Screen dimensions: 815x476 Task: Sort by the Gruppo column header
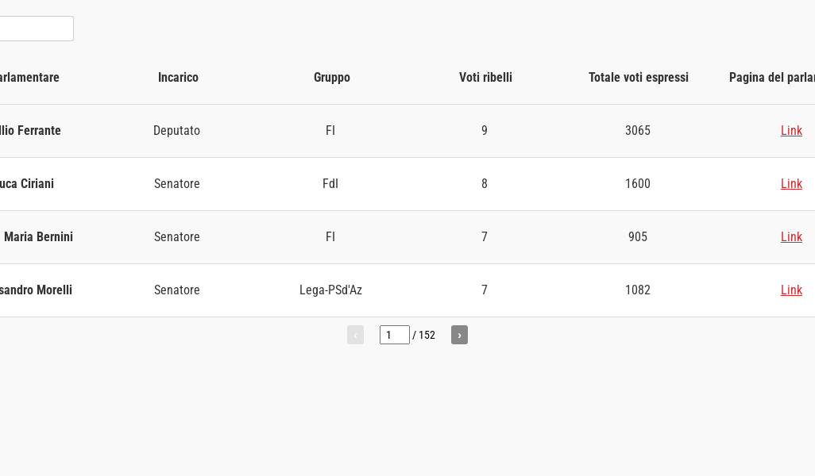tap(331, 78)
